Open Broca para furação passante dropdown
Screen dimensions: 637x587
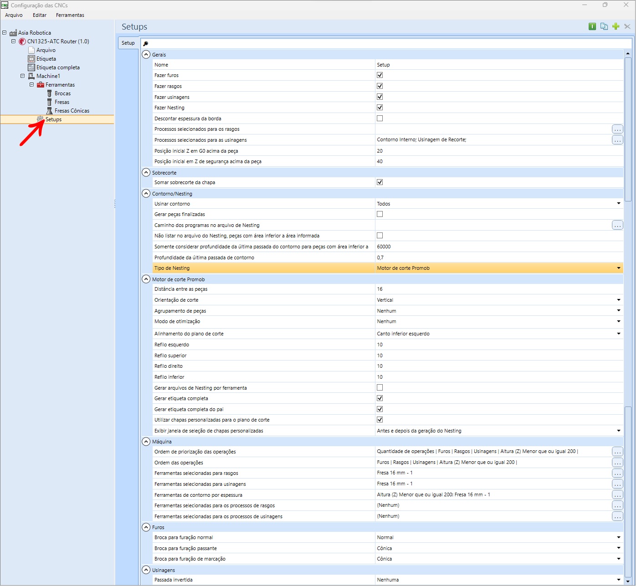(x=620, y=548)
